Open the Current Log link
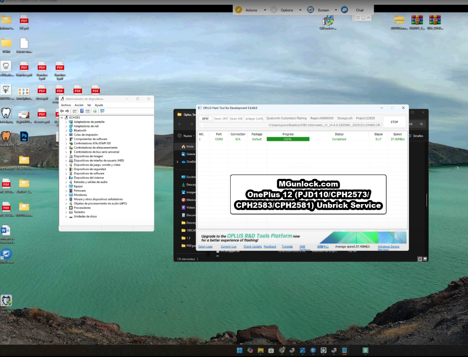Viewport: 468px width, 357px height. pyautogui.click(x=228, y=247)
